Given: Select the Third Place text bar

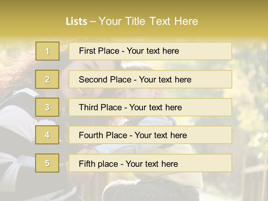Looking at the screenshot, I should (x=150, y=107).
